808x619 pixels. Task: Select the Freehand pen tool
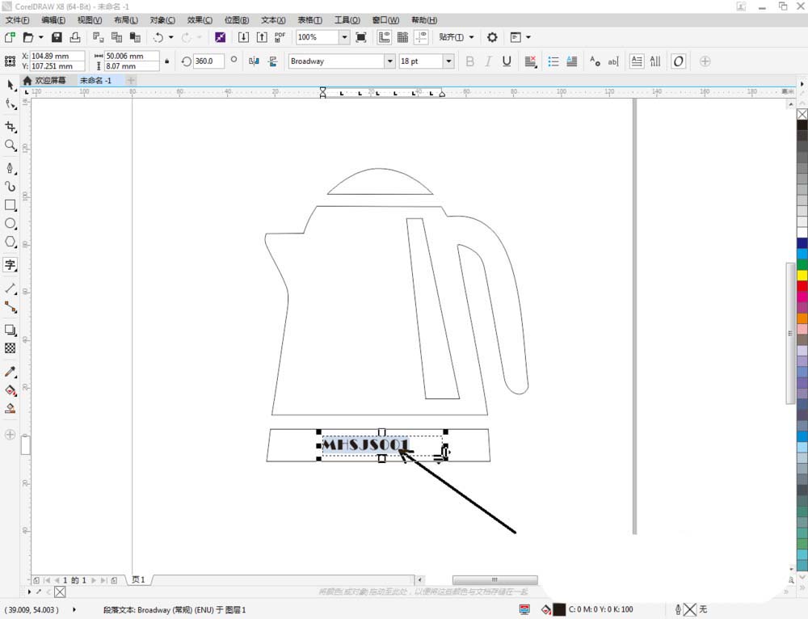pos(11,168)
